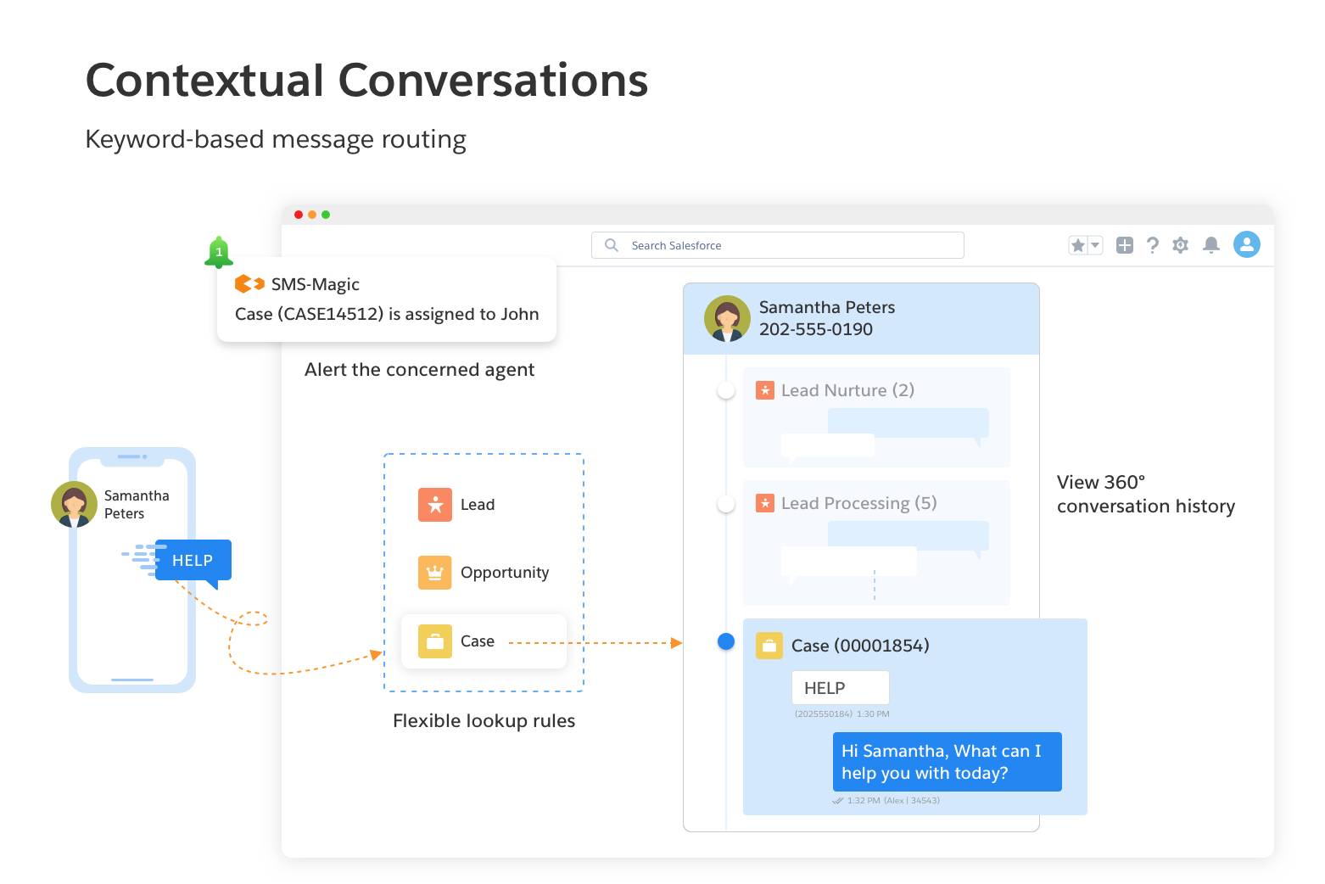The width and height of the screenshot is (1325, 884).
Task: Choose the Opportunity lookup rule
Action: (x=484, y=573)
